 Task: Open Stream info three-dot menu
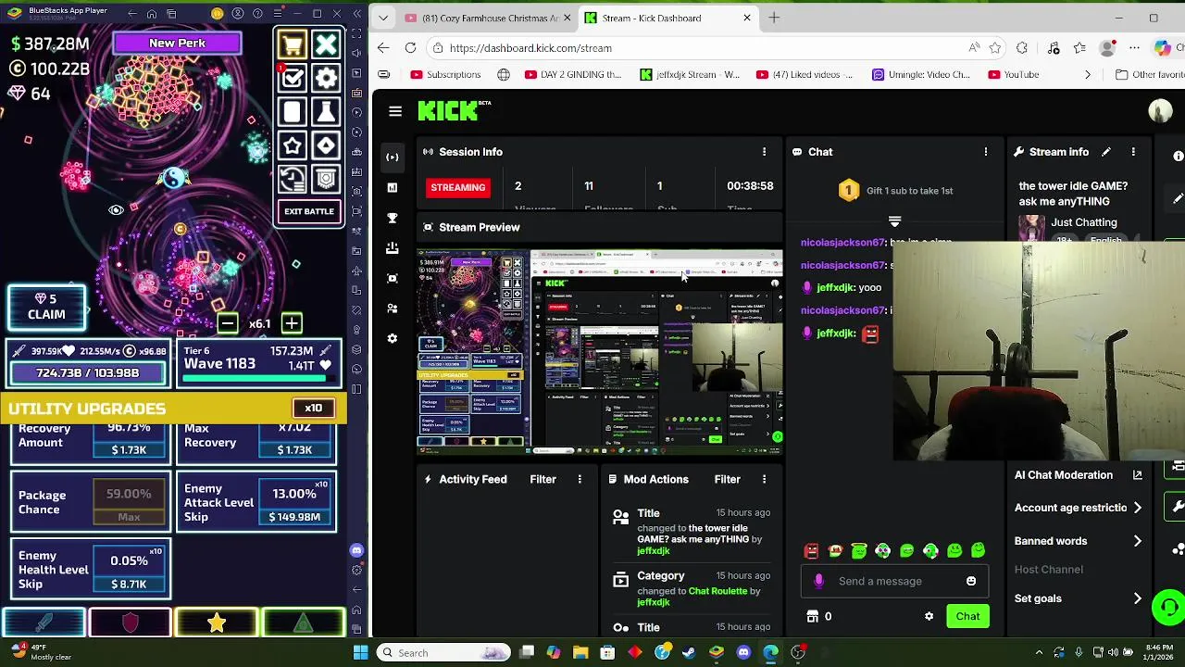[x=1133, y=152]
